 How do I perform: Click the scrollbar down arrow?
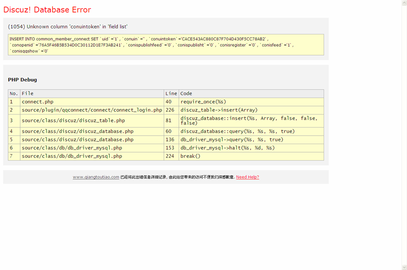(x=404, y=267)
